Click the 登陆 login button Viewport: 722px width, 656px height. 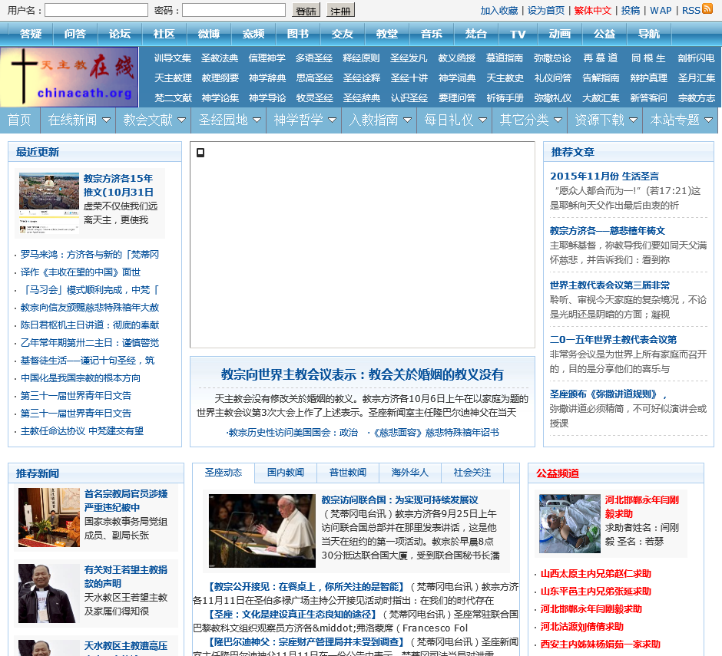(x=306, y=10)
